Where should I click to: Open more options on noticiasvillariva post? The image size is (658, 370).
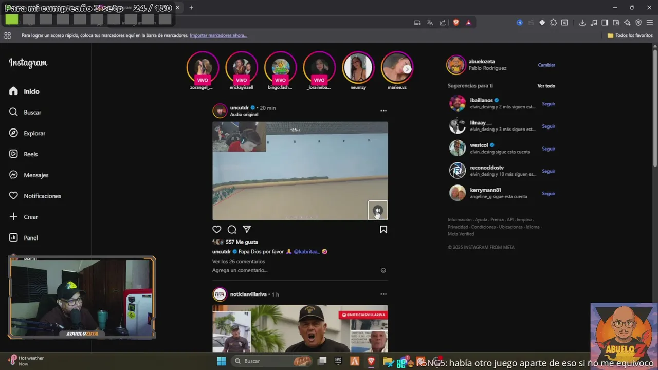tap(383, 294)
